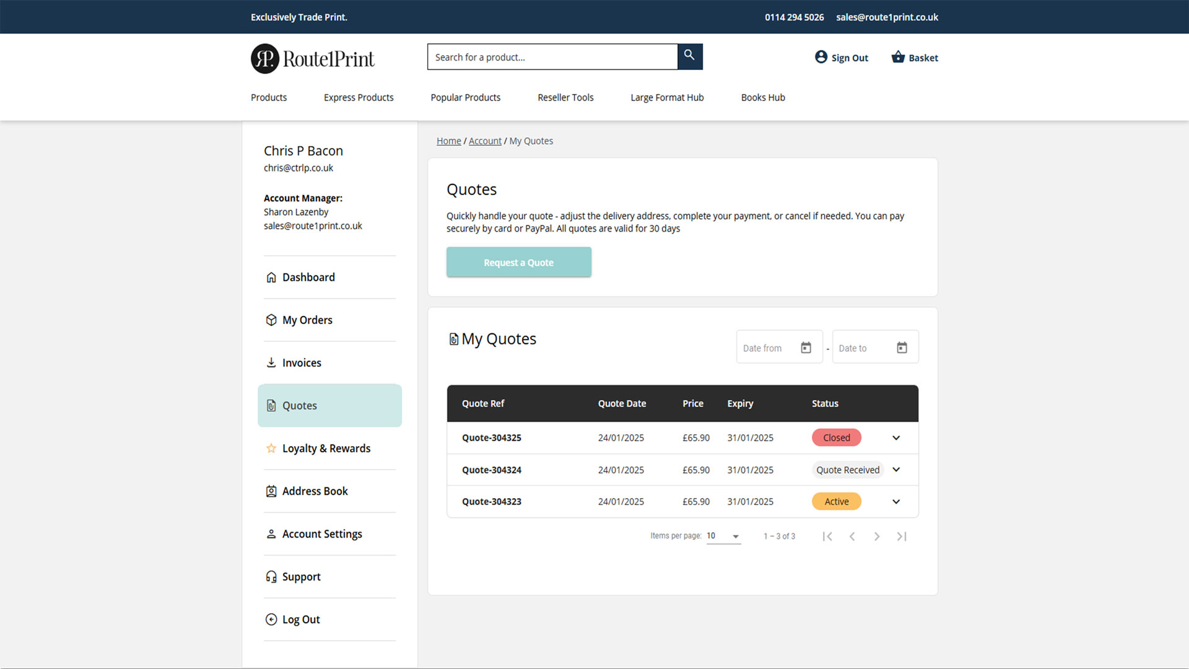Viewport: 1189px width, 669px height.
Task: Click the My Quotes document icon
Action: point(453,339)
